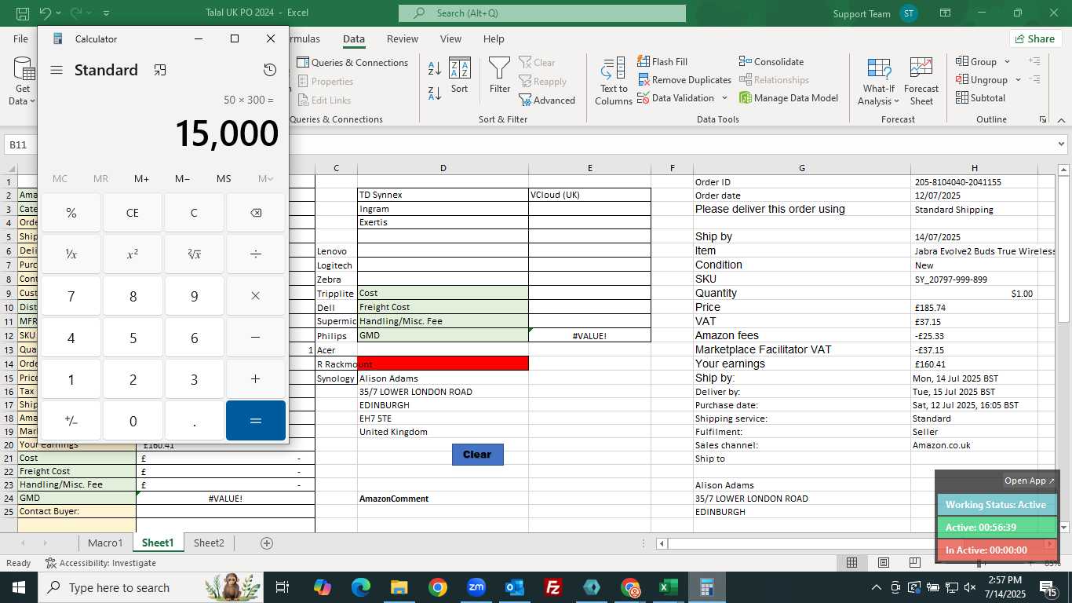Image resolution: width=1072 pixels, height=603 pixels.
Task: Open Advanced filter options
Action: point(547,100)
